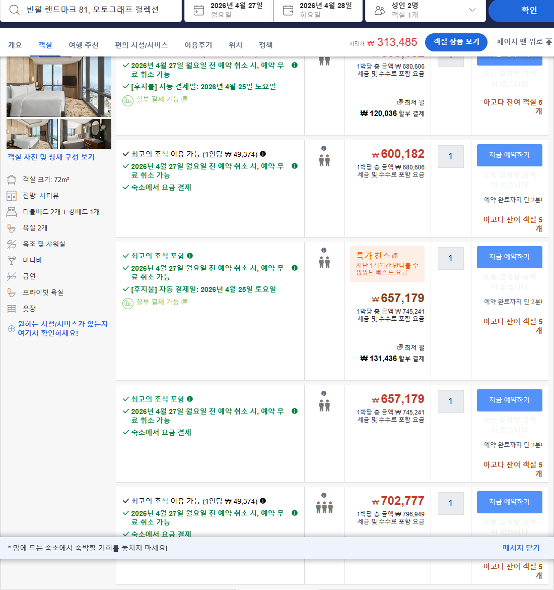554x590 pixels.
Task: Click the check-in calendar icon
Action: [x=199, y=10]
